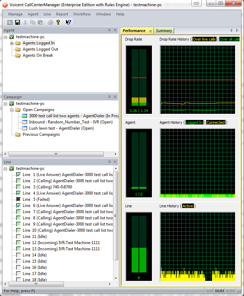The width and height of the screenshot is (244, 296).
Task: Click the Inbound Random_Number_Test campaign icon
Action: pos(24,122)
